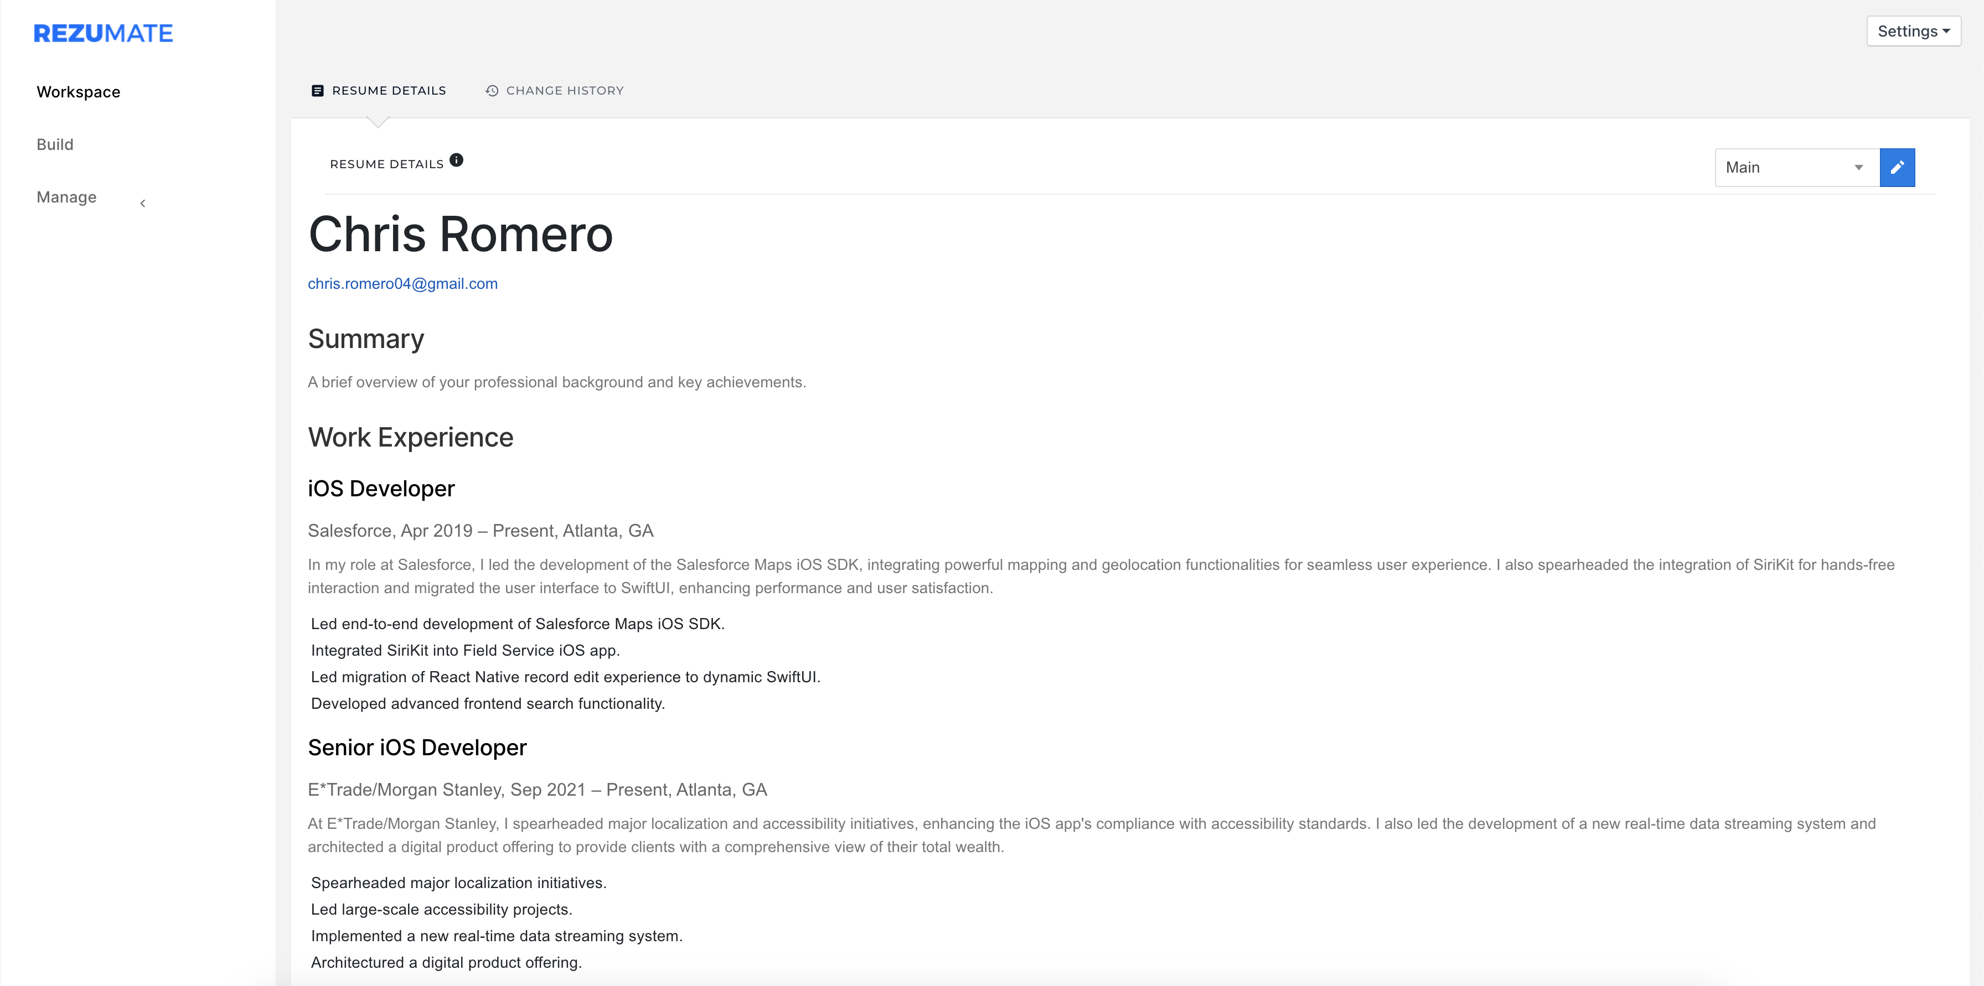This screenshot has width=1984, height=986.
Task: Click the pencil edit icon button
Action: [1897, 167]
